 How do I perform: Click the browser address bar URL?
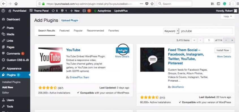coord(89,4)
